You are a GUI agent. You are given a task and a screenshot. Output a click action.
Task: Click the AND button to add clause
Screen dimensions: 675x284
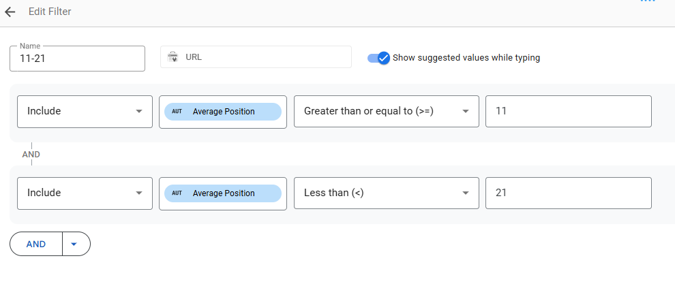36,244
